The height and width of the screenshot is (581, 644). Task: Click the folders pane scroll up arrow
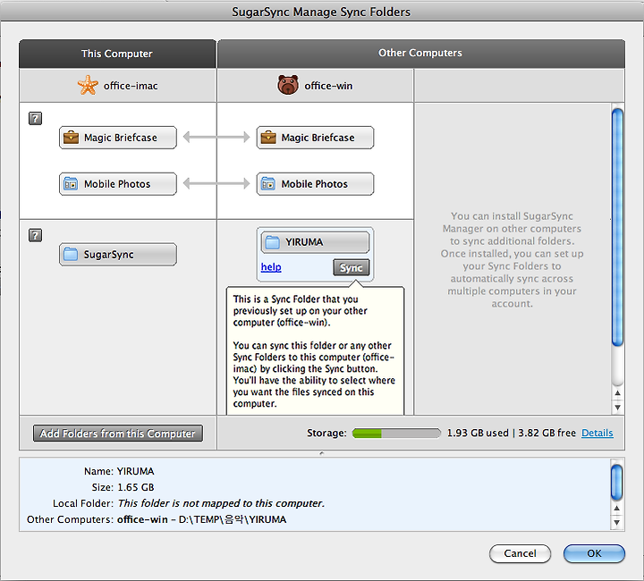point(617,393)
